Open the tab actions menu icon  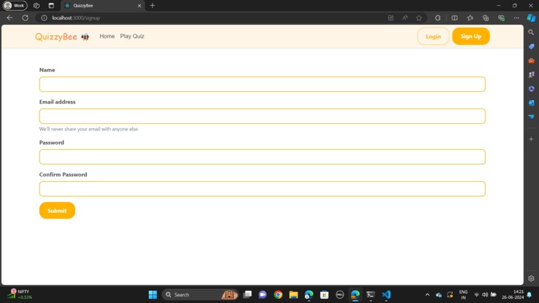(51, 5)
